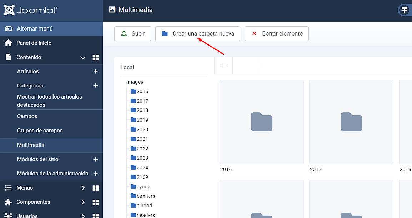Click Borrar elemento delete button
Image resolution: width=412 pixels, height=218 pixels.
tap(276, 34)
